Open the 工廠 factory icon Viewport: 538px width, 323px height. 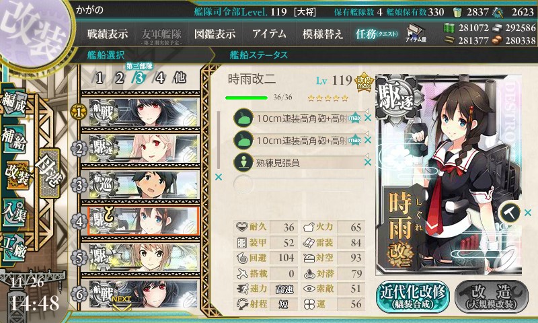pyautogui.click(x=13, y=248)
